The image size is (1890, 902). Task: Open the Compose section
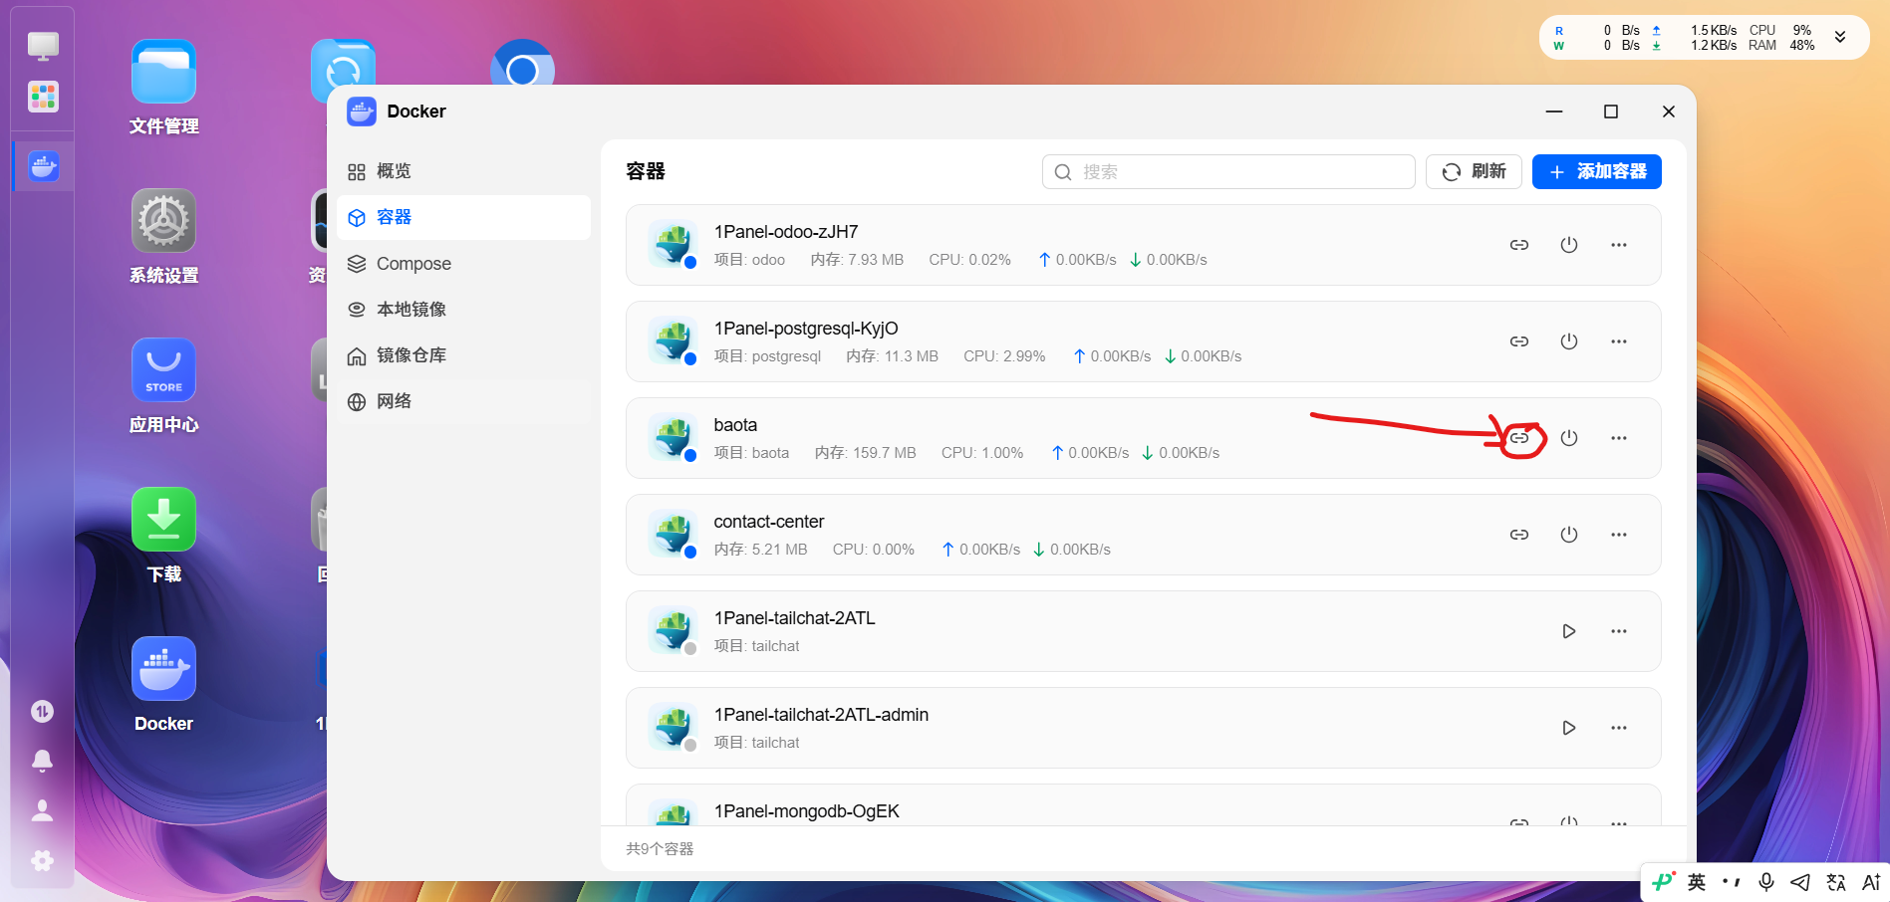[x=463, y=264]
